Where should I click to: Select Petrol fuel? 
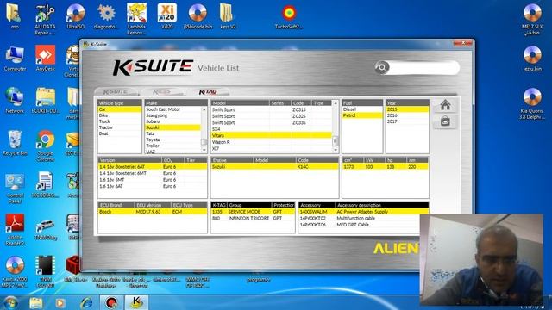[362, 115]
